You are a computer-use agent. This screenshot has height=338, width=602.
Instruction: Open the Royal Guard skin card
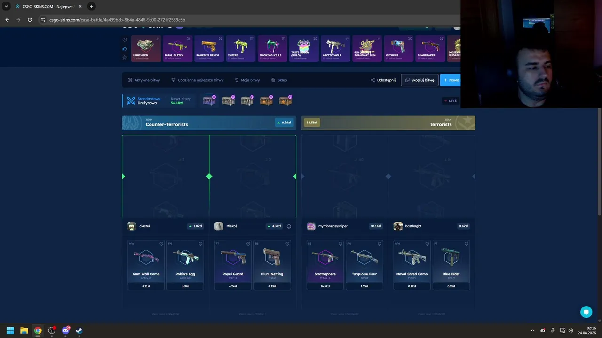[x=233, y=265]
